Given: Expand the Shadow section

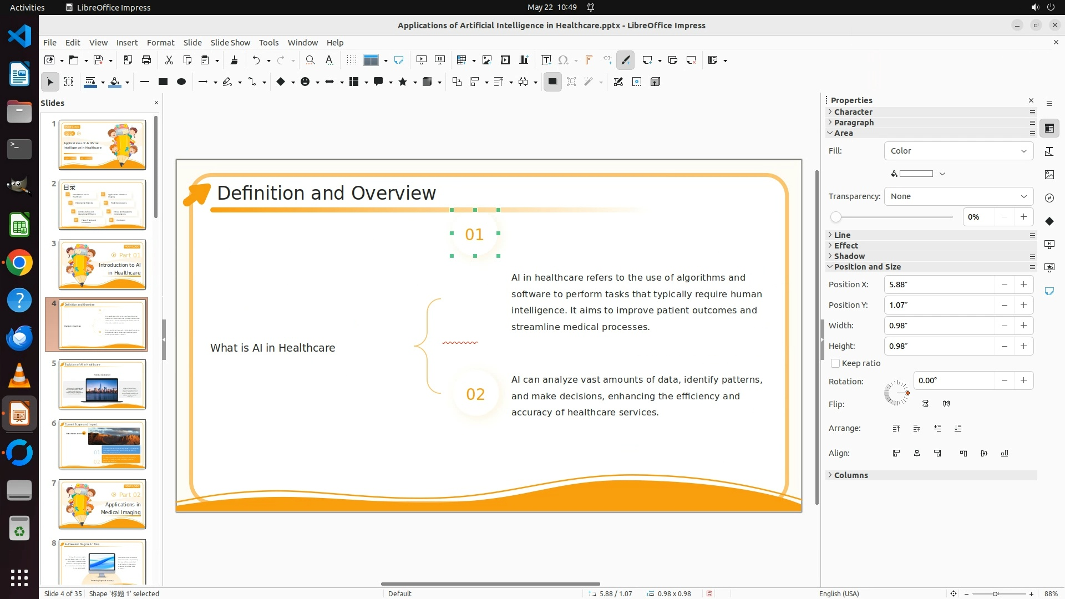Looking at the screenshot, I should tap(849, 256).
